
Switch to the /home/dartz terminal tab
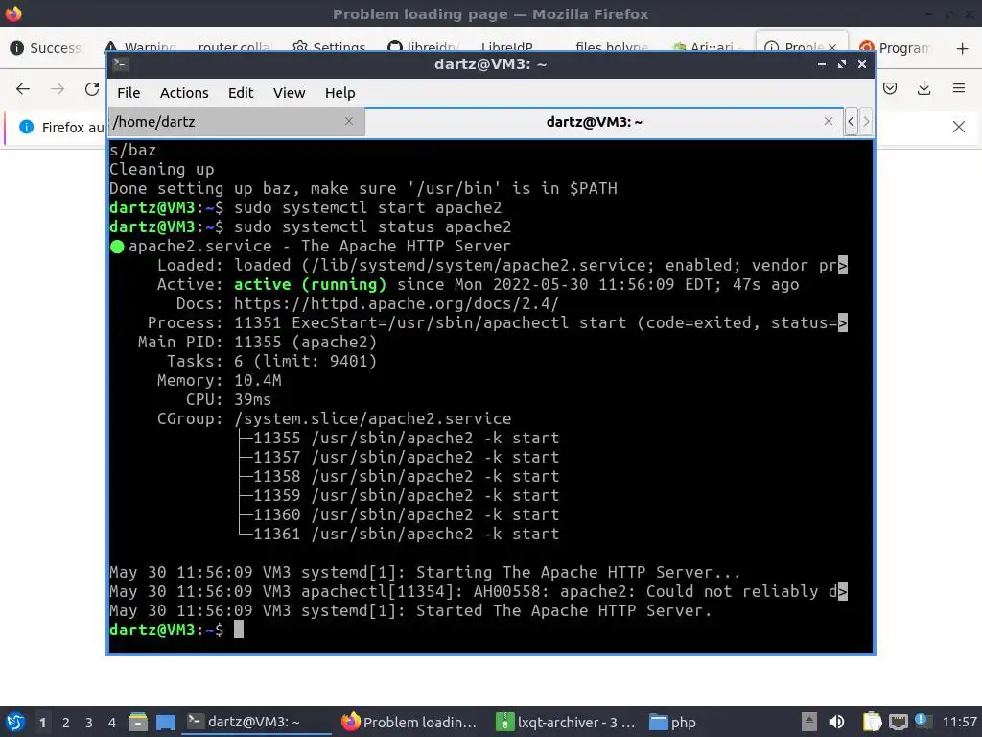pyautogui.click(x=236, y=122)
